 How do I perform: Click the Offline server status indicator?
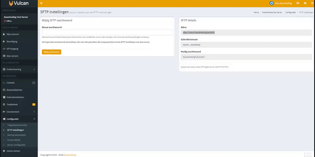8,21
